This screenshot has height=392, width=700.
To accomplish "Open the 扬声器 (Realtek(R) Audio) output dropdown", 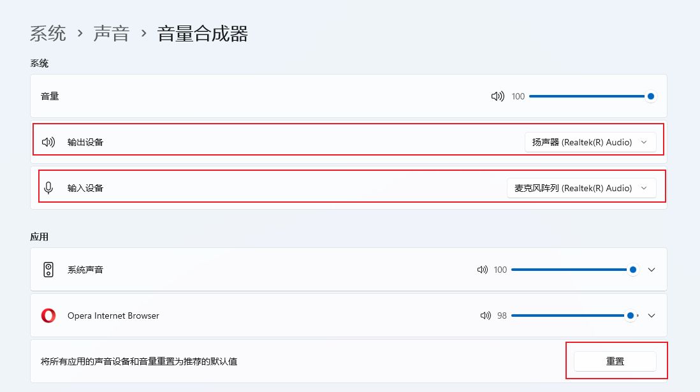I will point(590,142).
